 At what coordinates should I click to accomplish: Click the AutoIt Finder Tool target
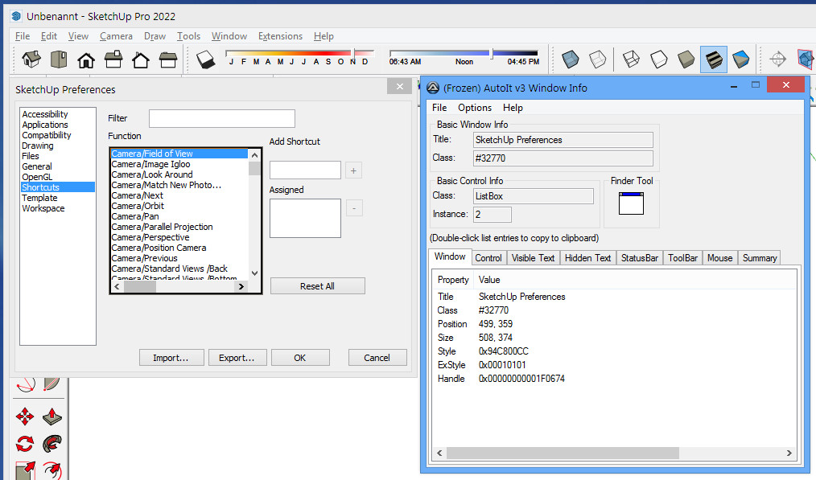pos(631,203)
